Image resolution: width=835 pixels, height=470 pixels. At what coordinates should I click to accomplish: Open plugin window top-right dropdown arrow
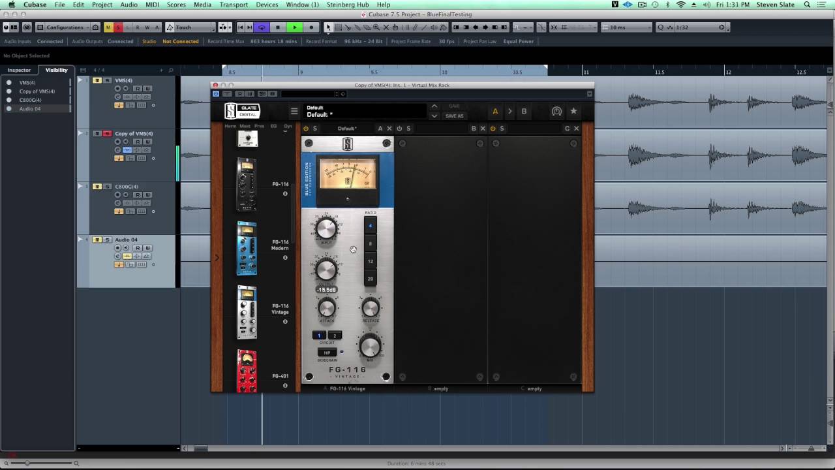[x=589, y=94]
